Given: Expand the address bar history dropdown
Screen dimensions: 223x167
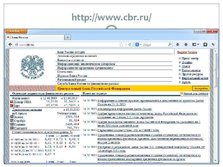Looking at the screenshot, I should tap(126, 45).
